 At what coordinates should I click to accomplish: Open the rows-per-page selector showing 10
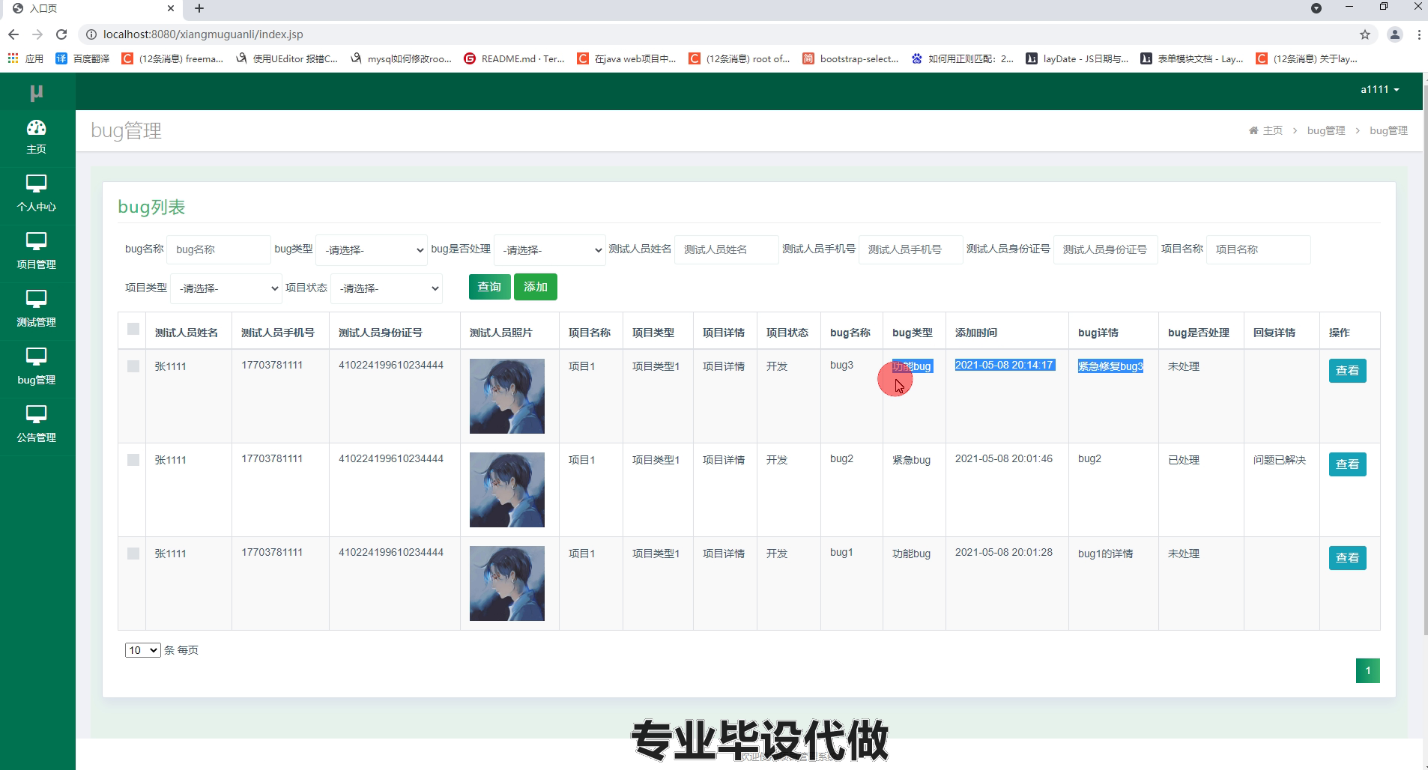click(142, 650)
